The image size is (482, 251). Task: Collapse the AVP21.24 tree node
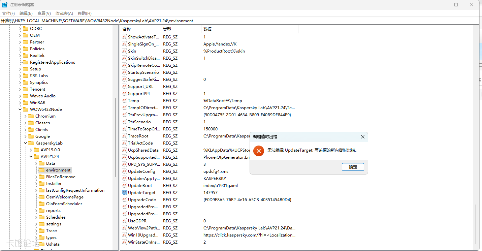[31, 157]
